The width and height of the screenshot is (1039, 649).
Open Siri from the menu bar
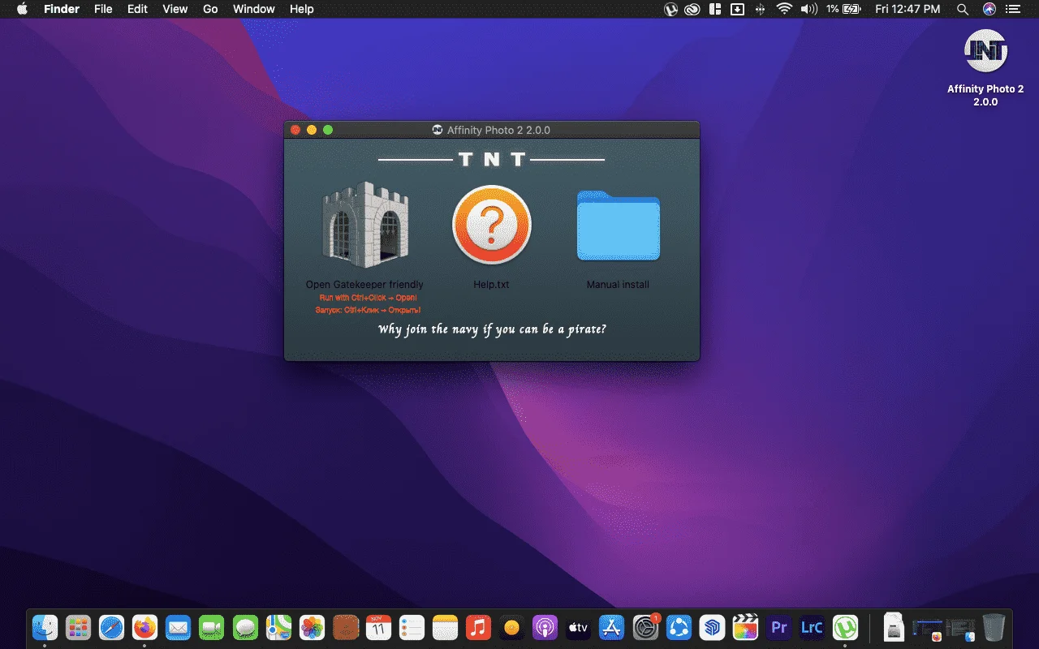tap(989, 9)
